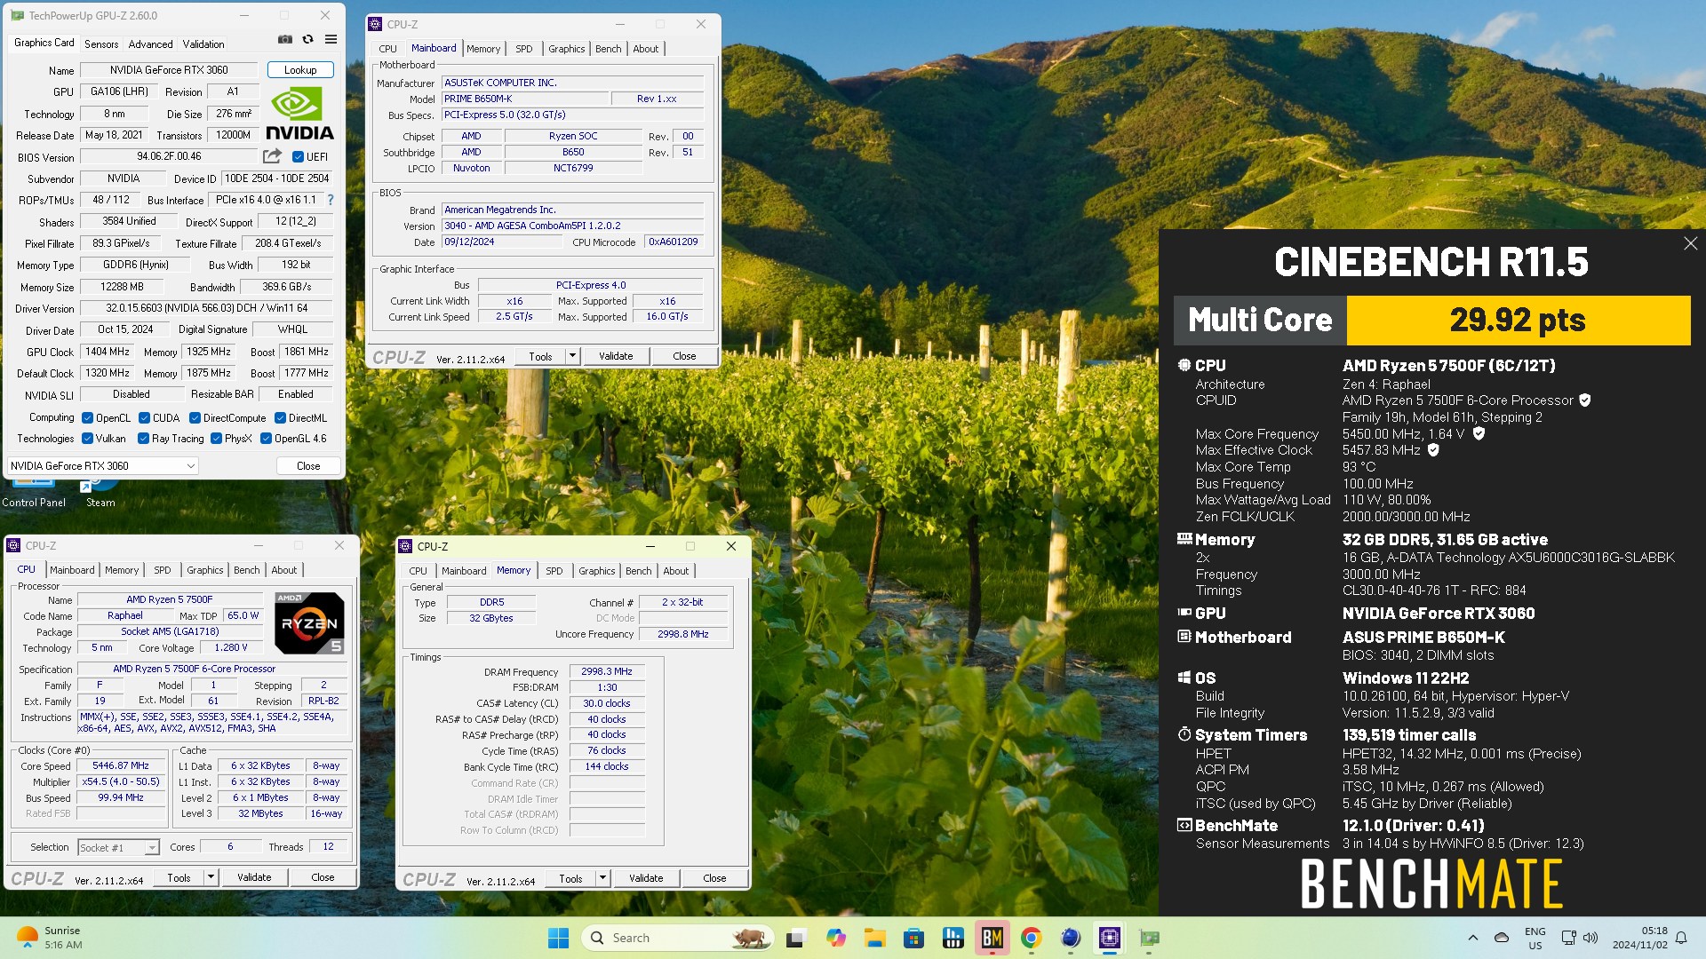The height and width of the screenshot is (959, 1706).
Task: Click DRAM Frequency value 2998.3 MHz
Action: pyautogui.click(x=607, y=671)
